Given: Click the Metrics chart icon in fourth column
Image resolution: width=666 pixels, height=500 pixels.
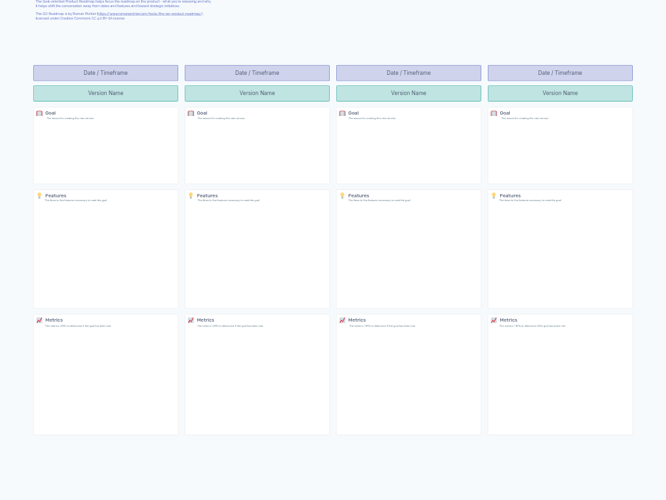Looking at the screenshot, I should coord(494,320).
